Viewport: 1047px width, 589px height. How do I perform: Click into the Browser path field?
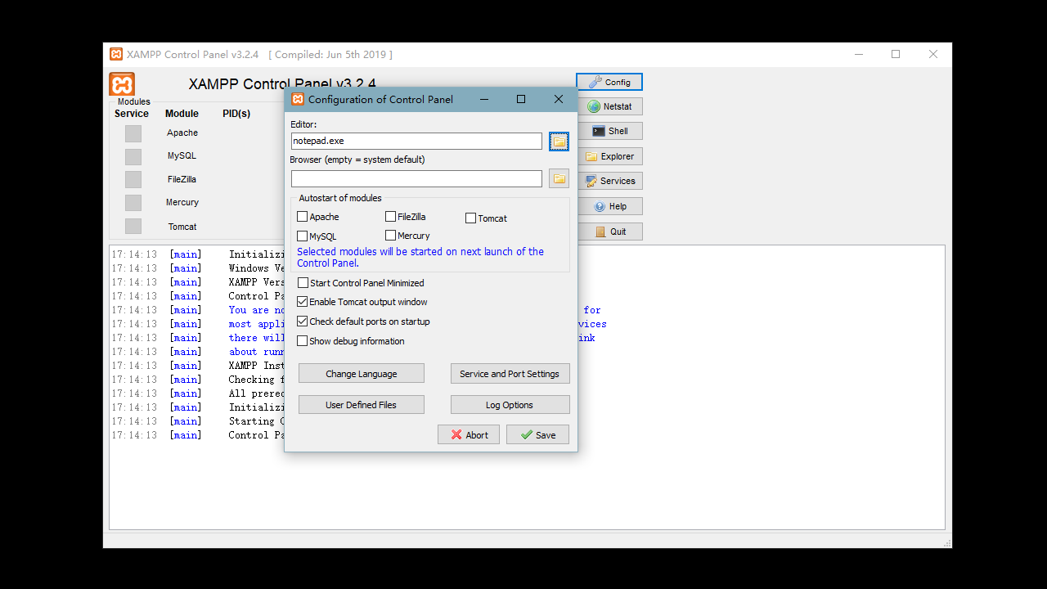416,178
